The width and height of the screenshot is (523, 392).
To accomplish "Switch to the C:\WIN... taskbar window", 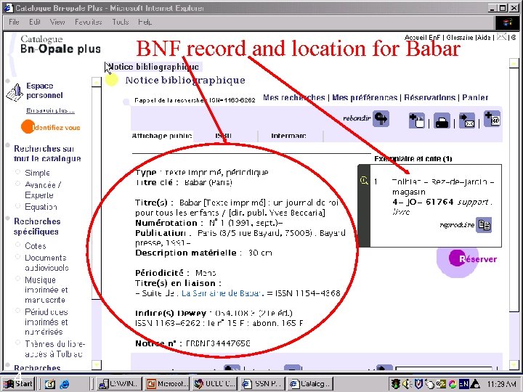I will [119, 384].
